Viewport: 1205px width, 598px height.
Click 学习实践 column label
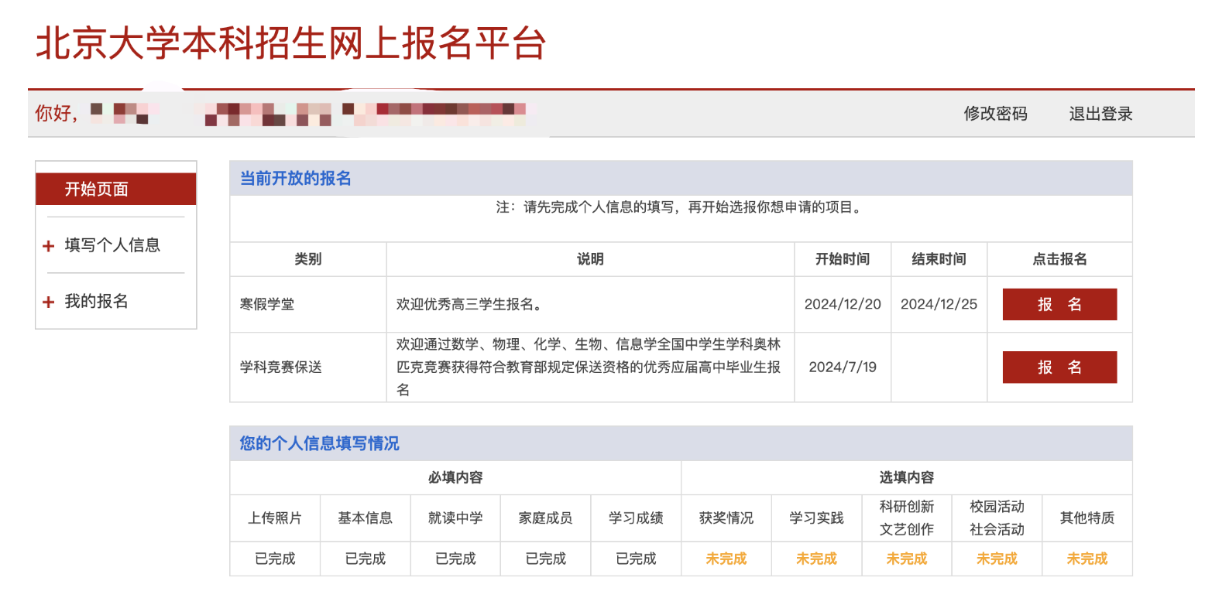(816, 518)
